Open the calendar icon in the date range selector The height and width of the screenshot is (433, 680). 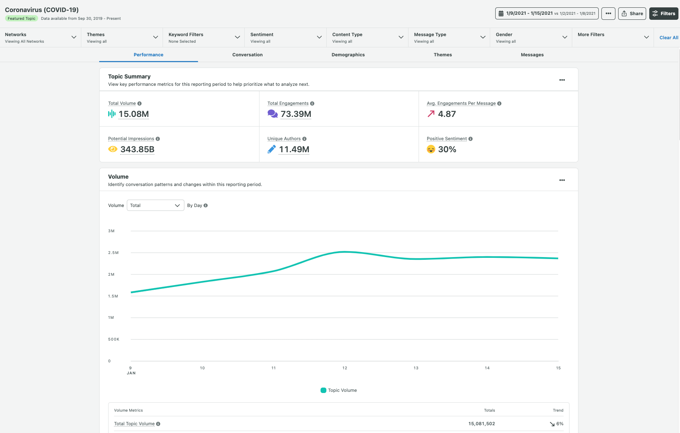tap(501, 13)
